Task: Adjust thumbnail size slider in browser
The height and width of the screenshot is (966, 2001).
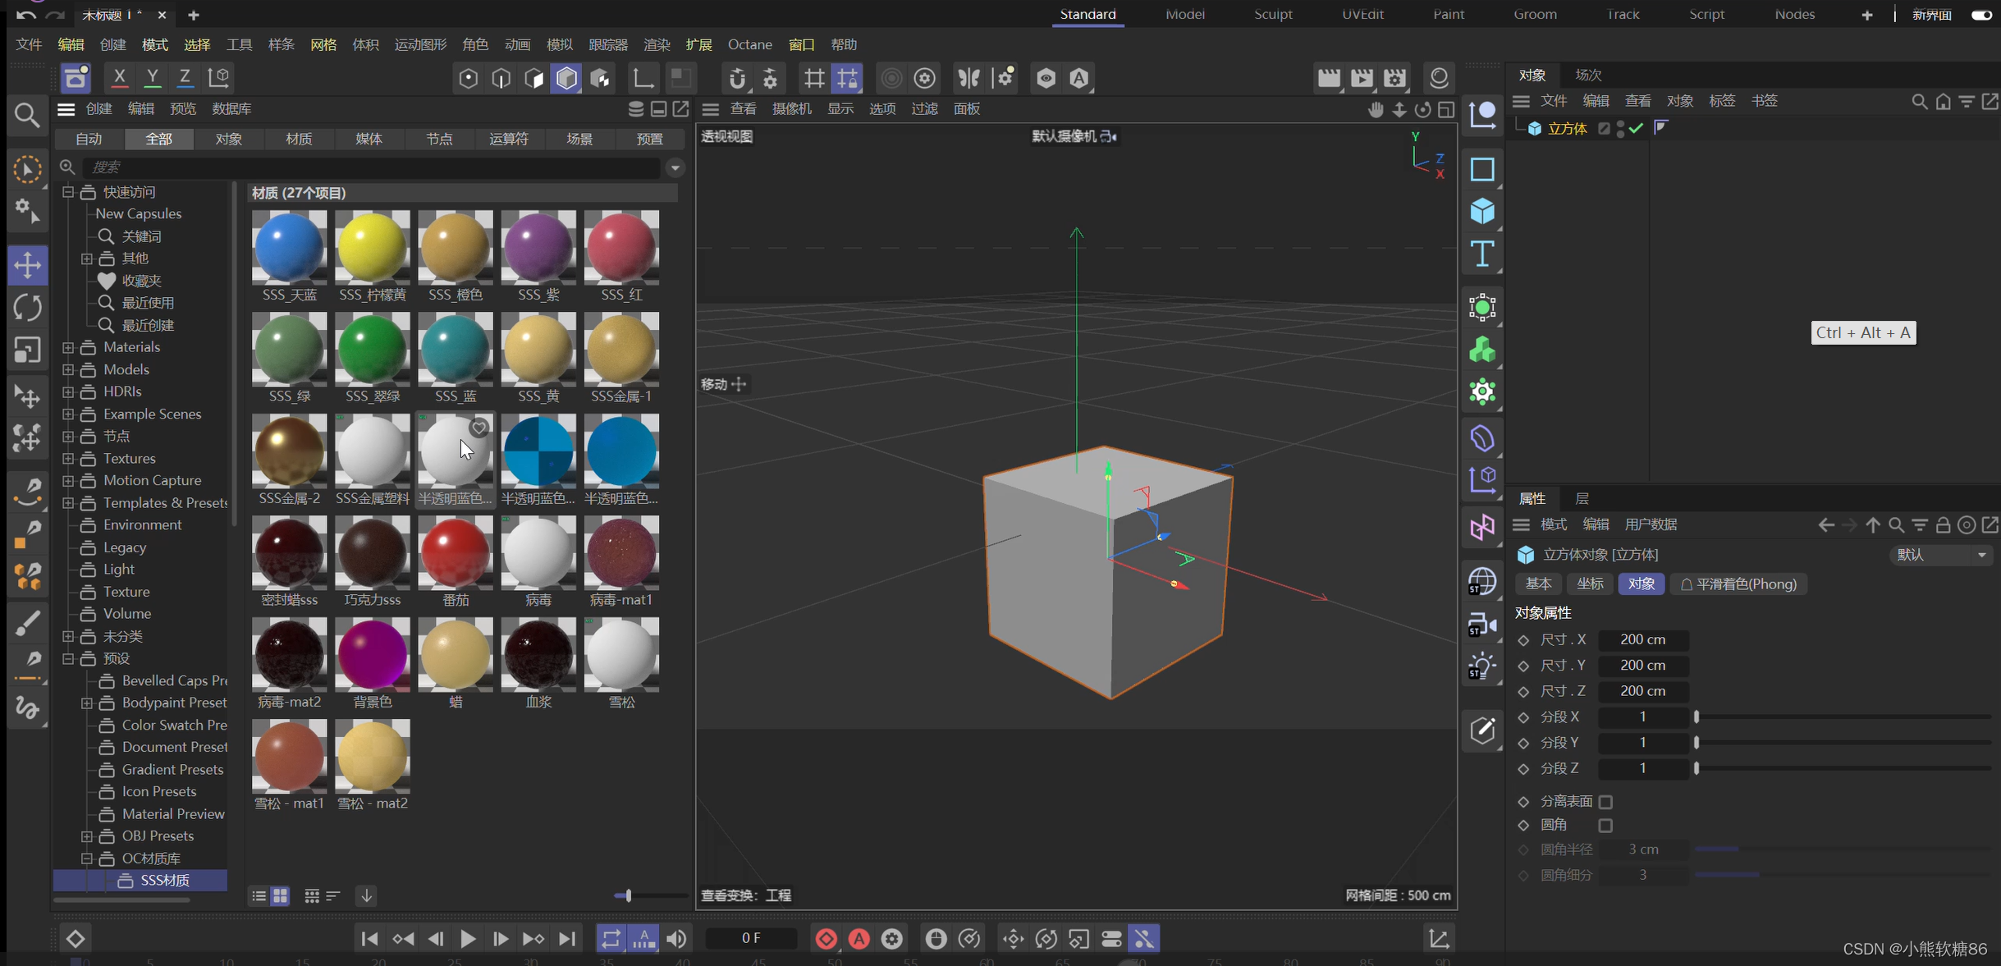Action: (x=629, y=895)
